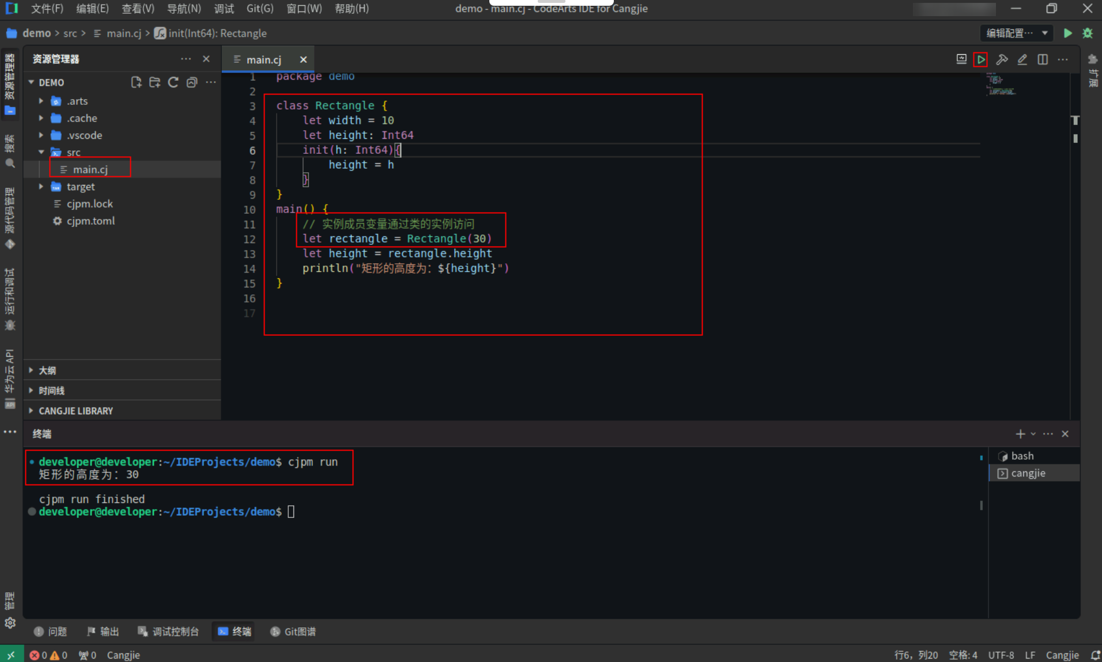The image size is (1102, 662).
Task: Expand the .cache folder
Action: (41, 118)
